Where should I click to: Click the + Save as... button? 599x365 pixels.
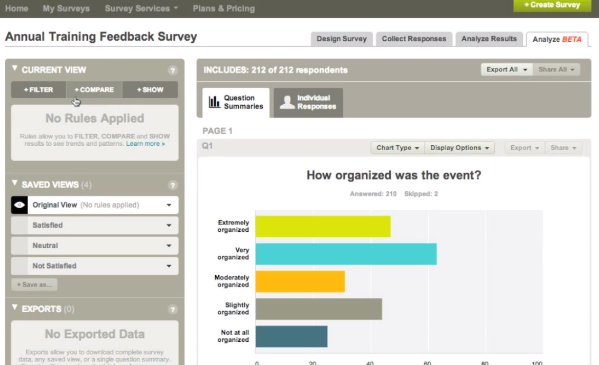pyautogui.click(x=34, y=285)
